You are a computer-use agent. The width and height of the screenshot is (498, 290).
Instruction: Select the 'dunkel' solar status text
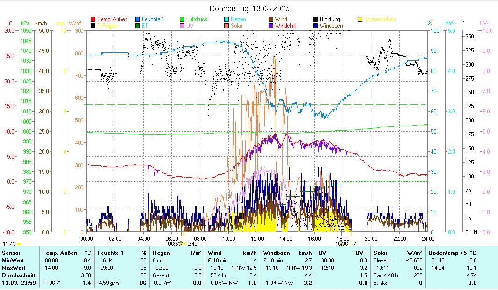click(381, 283)
